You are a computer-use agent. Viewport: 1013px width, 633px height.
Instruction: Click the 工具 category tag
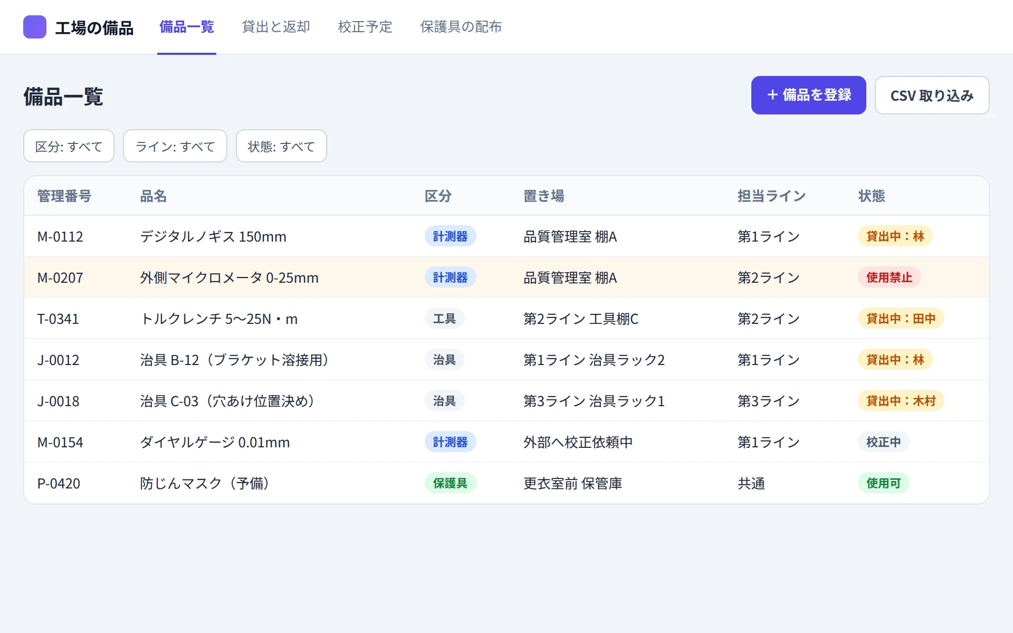444,319
